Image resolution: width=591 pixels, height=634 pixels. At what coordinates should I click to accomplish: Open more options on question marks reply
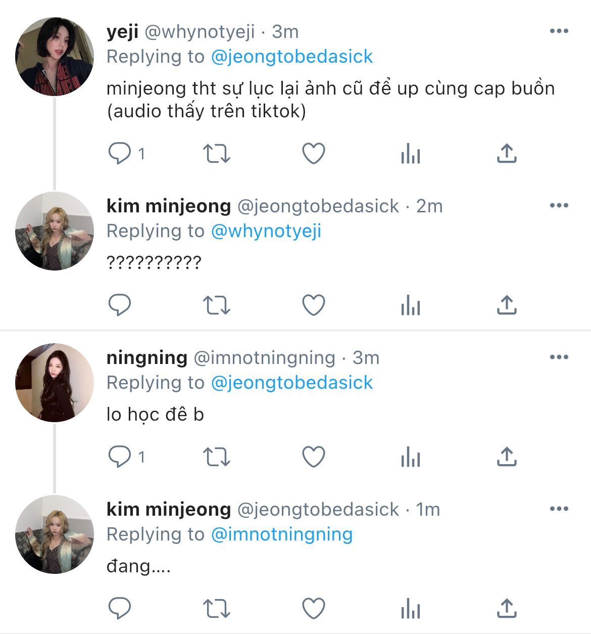559,206
